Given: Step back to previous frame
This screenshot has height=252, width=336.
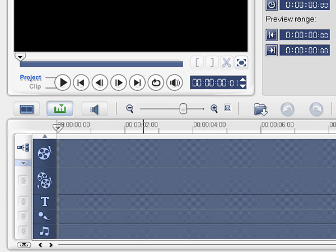Looking at the screenshot, I should coord(100,83).
